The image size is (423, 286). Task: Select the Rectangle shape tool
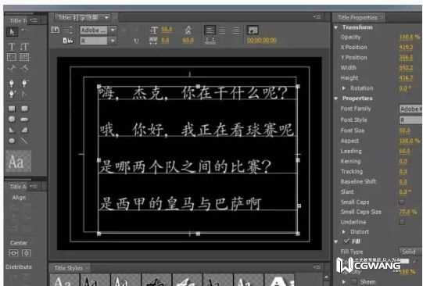[12, 109]
